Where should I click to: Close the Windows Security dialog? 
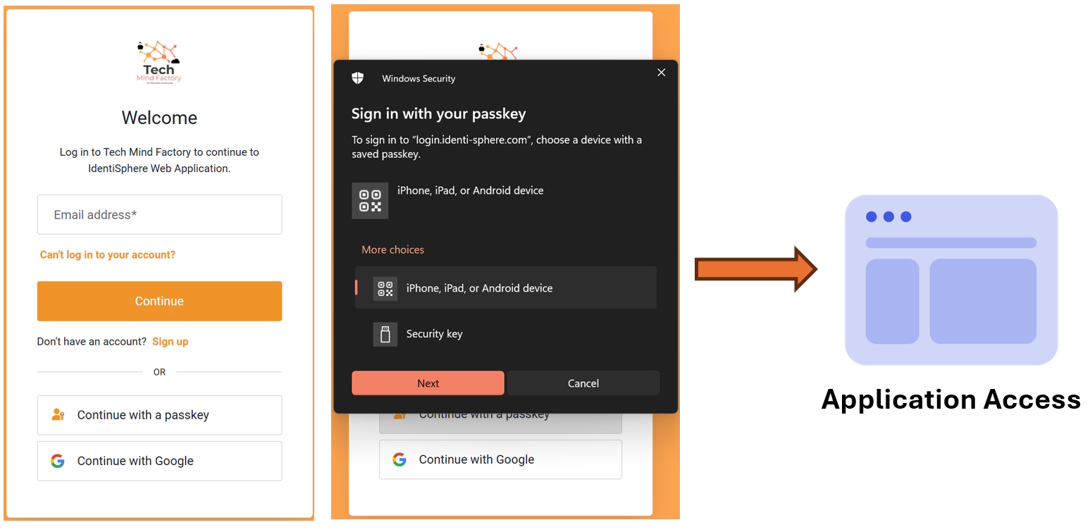(661, 73)
